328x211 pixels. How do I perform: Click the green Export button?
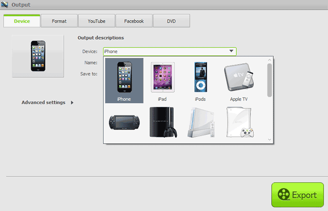coord(297,195)
